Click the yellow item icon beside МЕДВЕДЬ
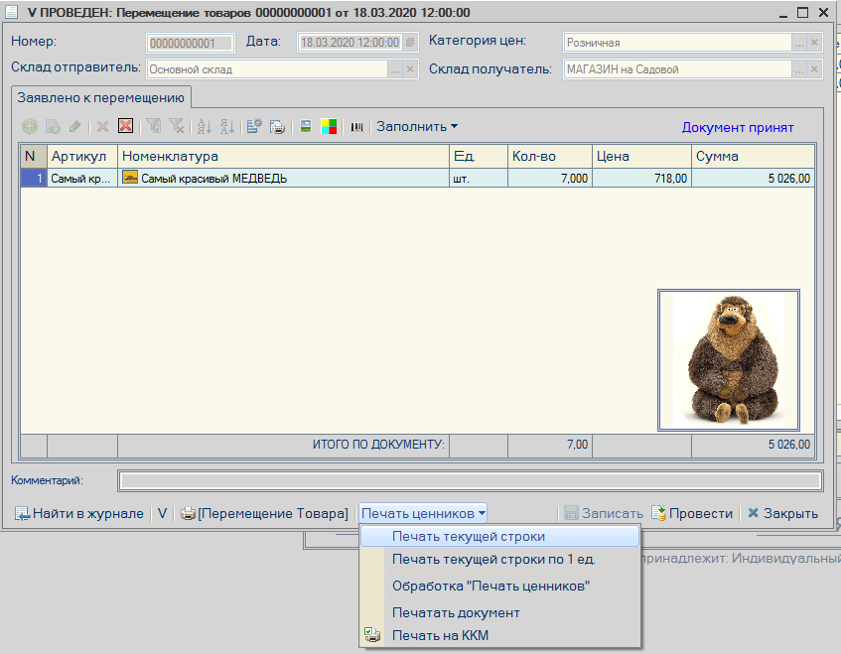Screen dimensions: 841x654 (130, 178)
